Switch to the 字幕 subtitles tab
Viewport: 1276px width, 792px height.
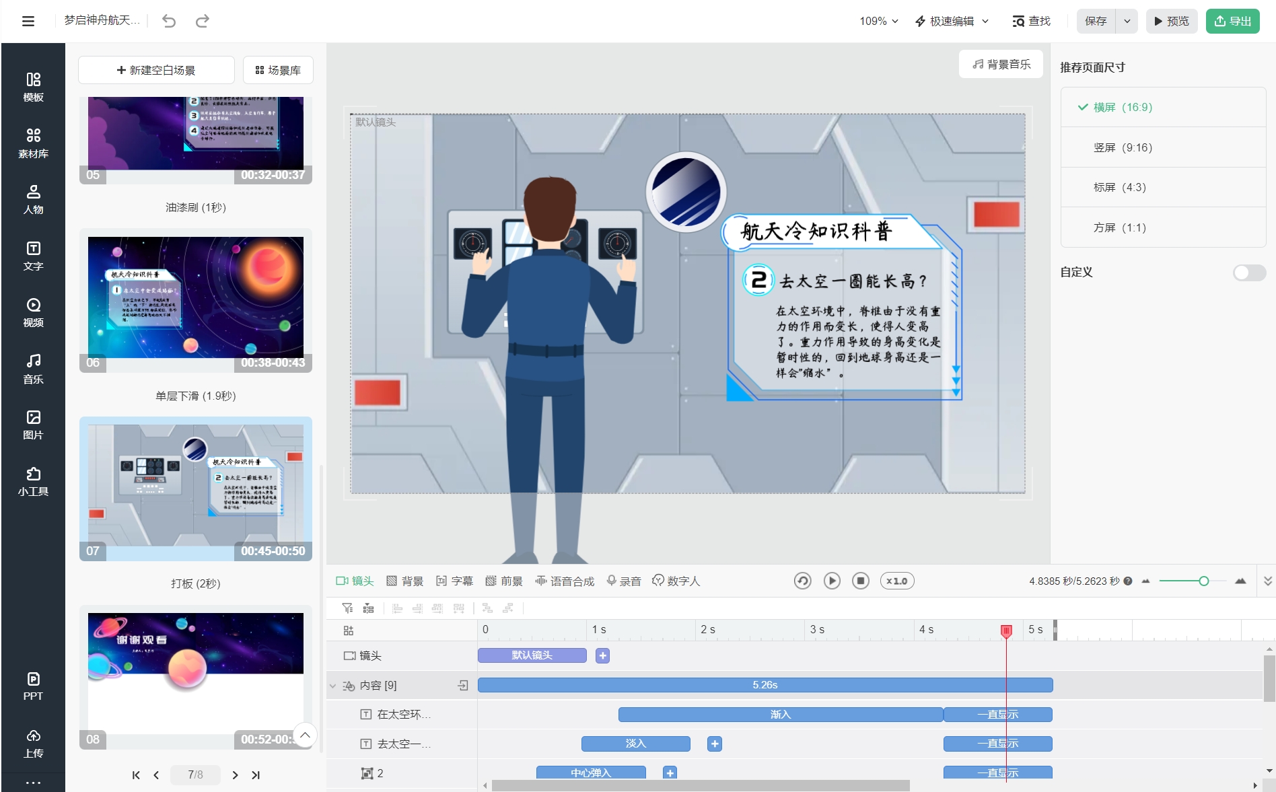(x=454, y=581)
